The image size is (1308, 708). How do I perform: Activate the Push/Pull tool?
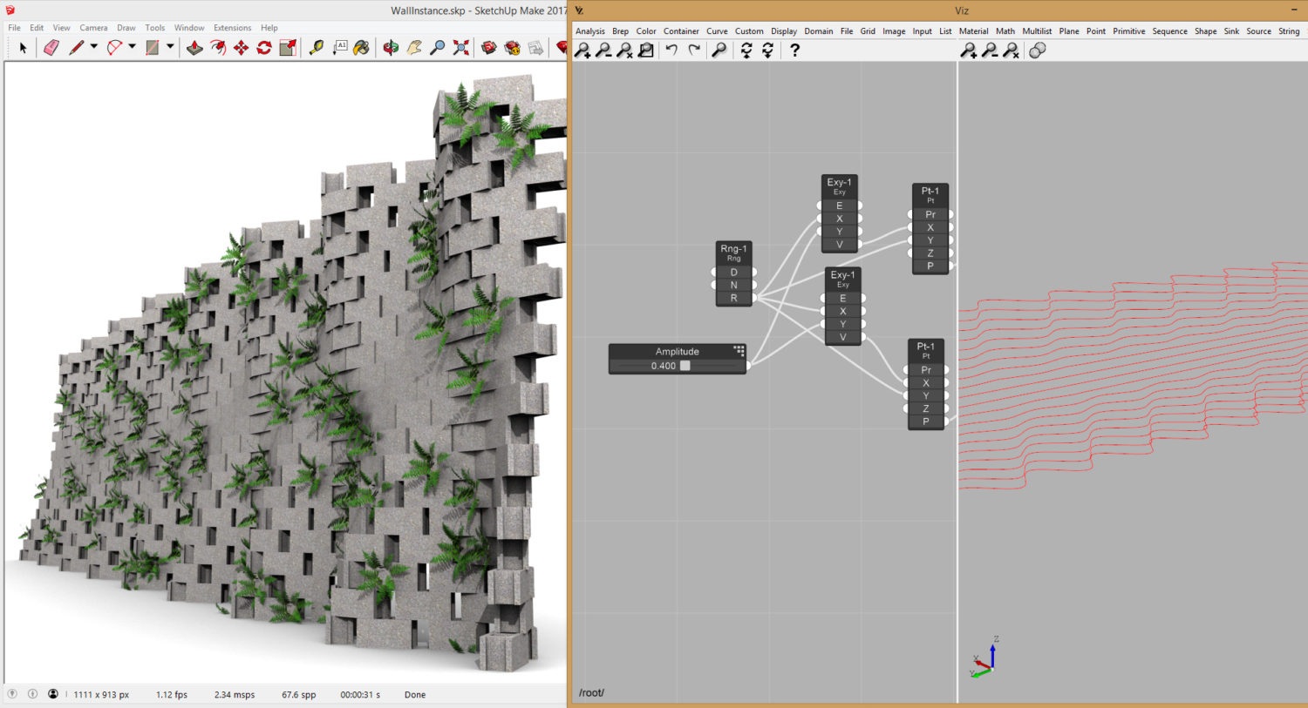(x=194, y=47)
